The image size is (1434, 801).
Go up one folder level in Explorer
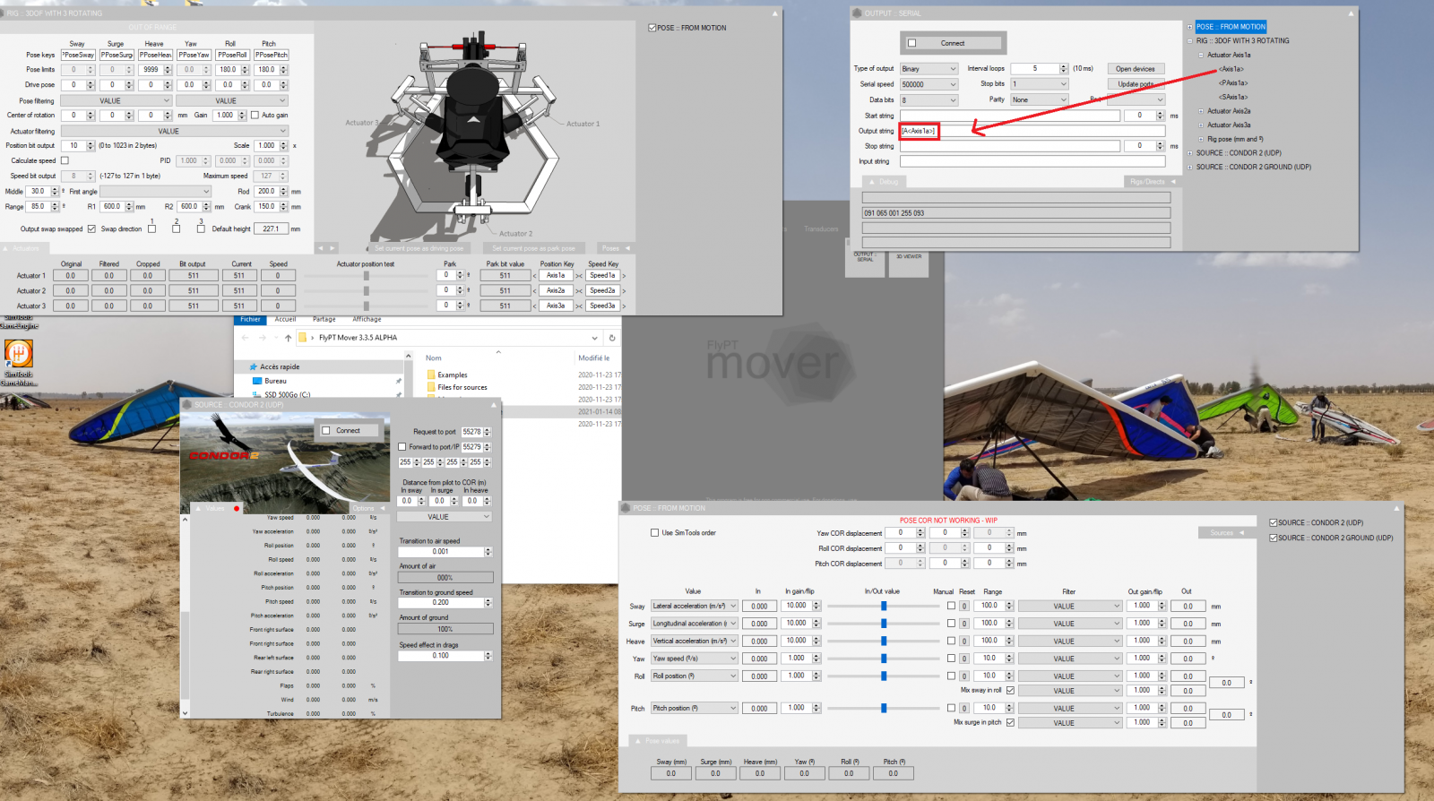click(288, 338)
